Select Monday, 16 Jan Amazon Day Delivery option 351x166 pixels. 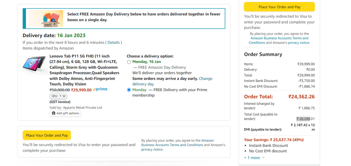(x=129, y=62)
